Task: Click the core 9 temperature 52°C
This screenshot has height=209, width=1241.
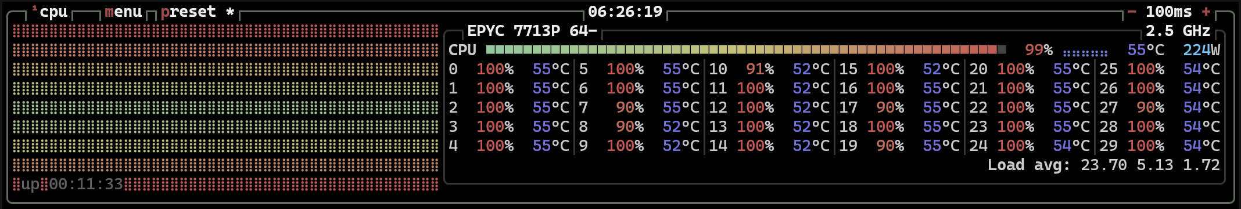Action: pos(681,146)
